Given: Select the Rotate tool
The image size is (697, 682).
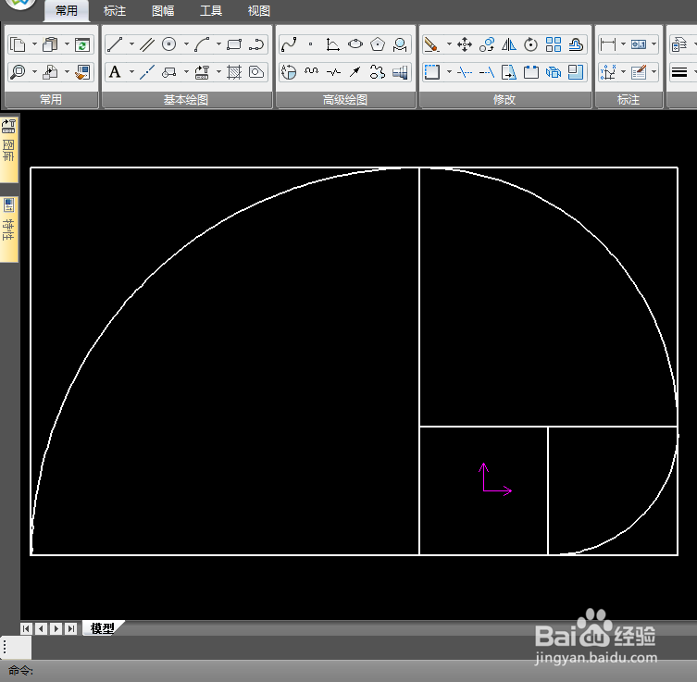Looking at the screenshot, I should (x=530, y=44).
